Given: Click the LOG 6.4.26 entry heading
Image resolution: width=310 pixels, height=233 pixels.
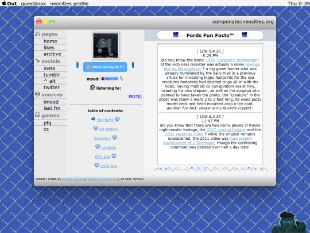Looking at the screenshot, I should 210,51.
